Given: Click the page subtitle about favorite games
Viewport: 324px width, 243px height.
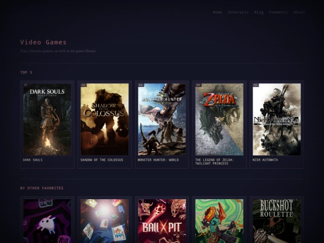Looking at the screenshot, I should (58, 51).
